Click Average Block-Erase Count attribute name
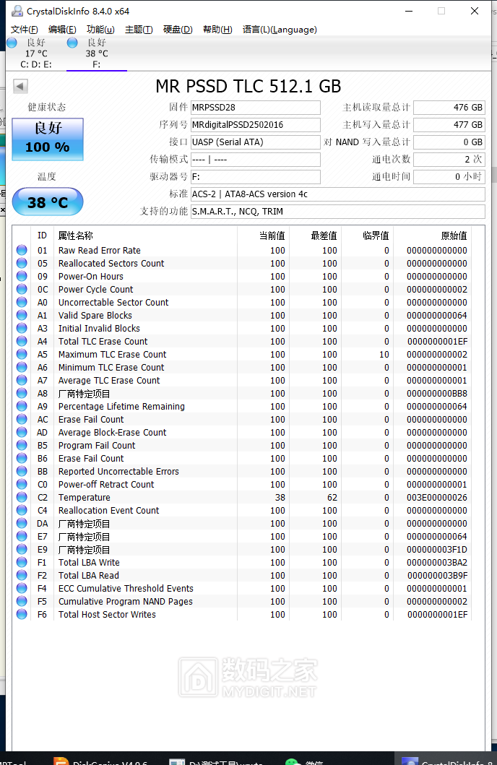This screenshot has width=497, height=765. click(x=112, y=432)
